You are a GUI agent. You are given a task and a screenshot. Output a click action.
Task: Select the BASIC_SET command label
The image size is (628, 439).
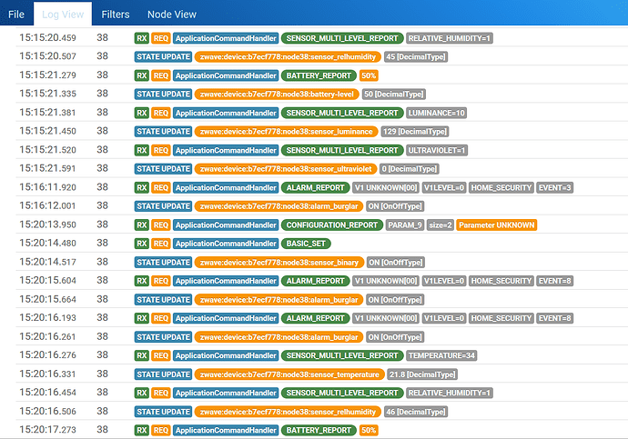click(306, 244)
